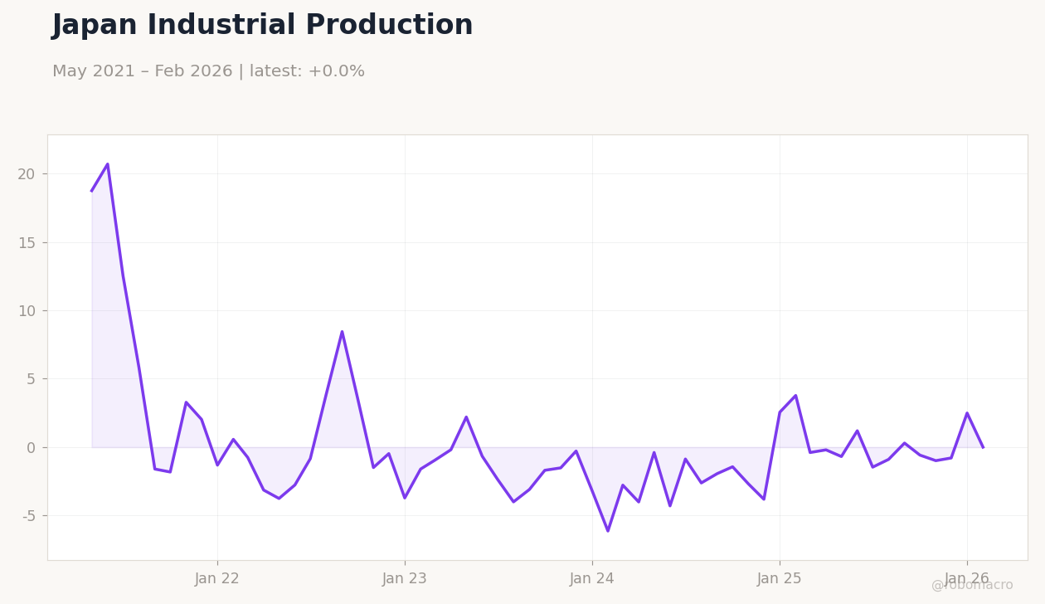Select the y-axis label 5

coord(31,379)
